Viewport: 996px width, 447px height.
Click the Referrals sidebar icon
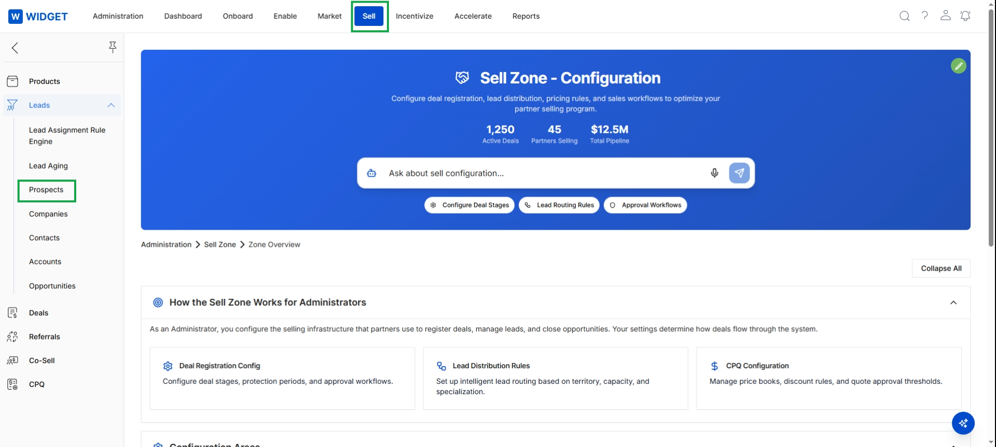12,337
